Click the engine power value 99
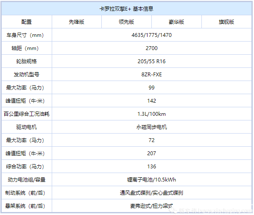254x215 pixels. [152, 88]
